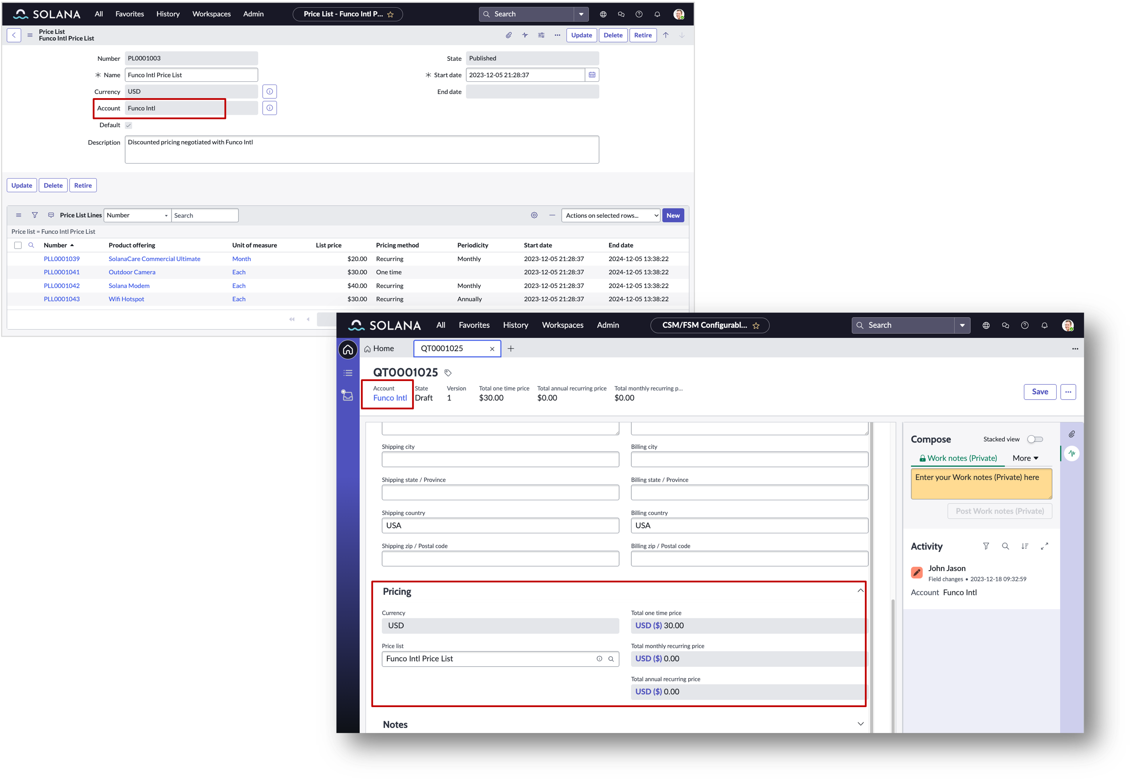Open the Price List form context menu icon

[x=30, y=35]
